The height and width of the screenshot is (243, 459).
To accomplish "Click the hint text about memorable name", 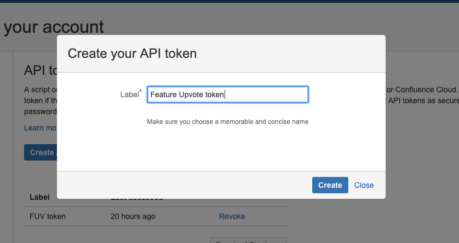I will coord(227,122).
